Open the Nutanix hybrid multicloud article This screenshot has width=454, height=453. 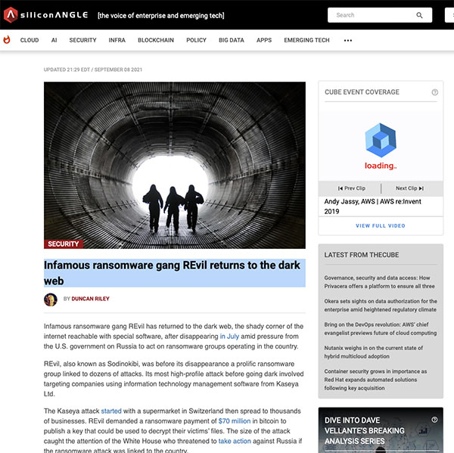point(373,352)
